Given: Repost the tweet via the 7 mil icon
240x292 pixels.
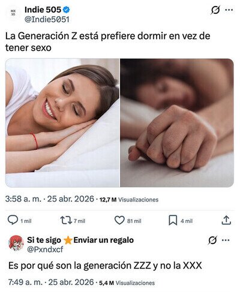Looking at the screenshot, I should [x=66, y=220].
